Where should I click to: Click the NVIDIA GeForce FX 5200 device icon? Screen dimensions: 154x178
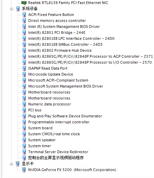(x=24, y=170)
